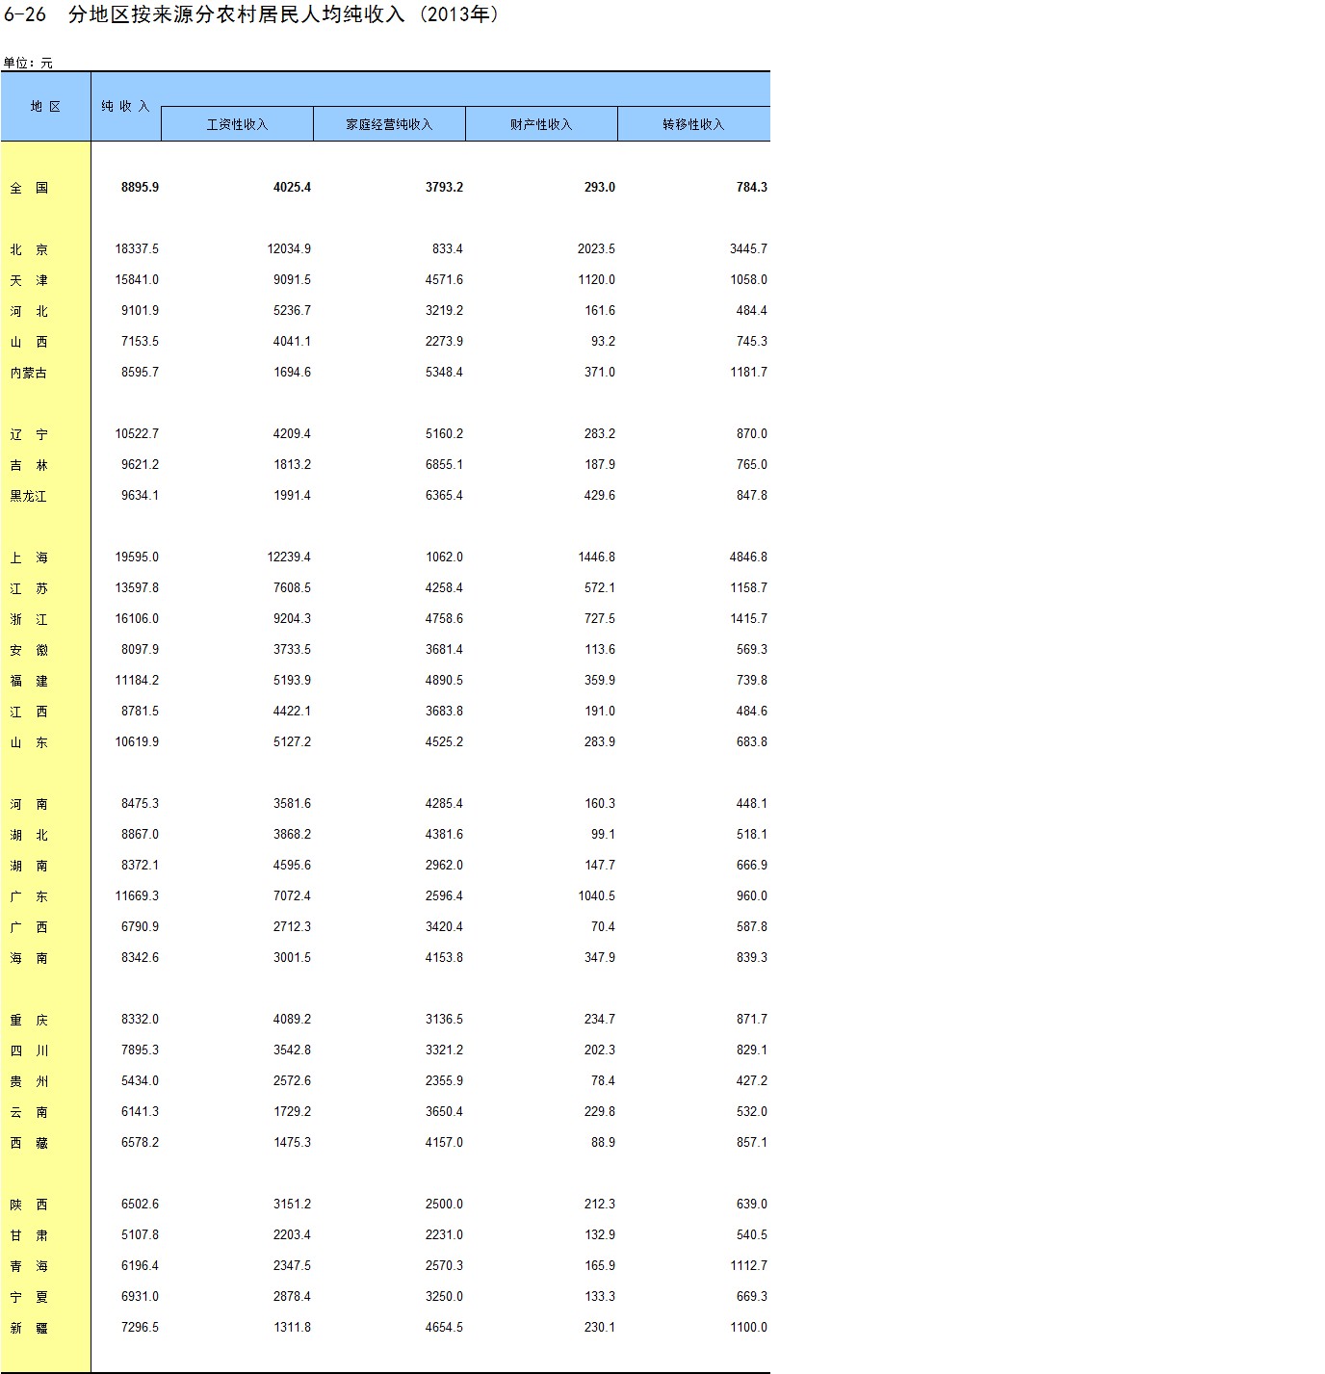1325x1374 pixels.
Task: Select the 福建 row label
Action: pyautogui.click(x=29, y=681)
